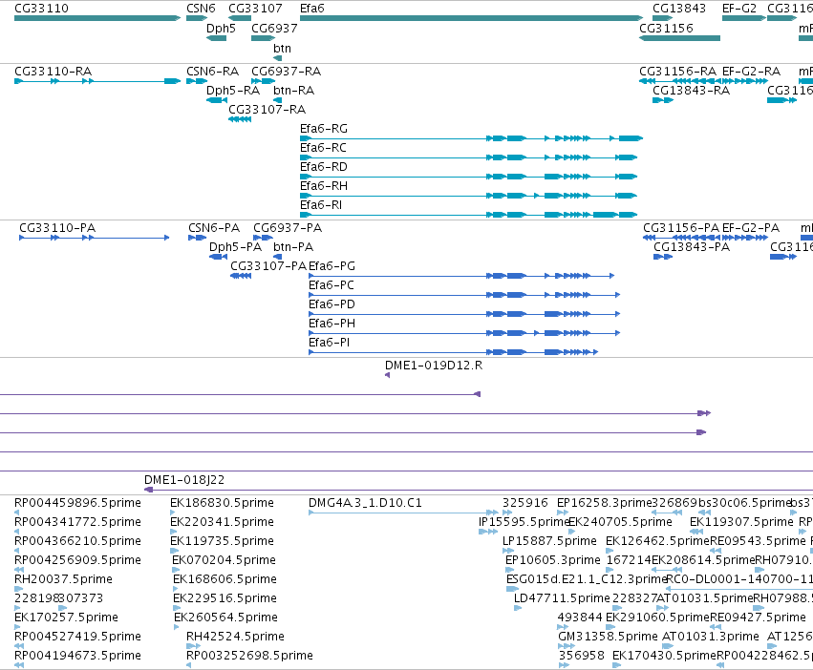Image resolution: width=813 pixels, height=670 pixels.
Task: Open the CG13843 gene label
Action: (678, 9)
